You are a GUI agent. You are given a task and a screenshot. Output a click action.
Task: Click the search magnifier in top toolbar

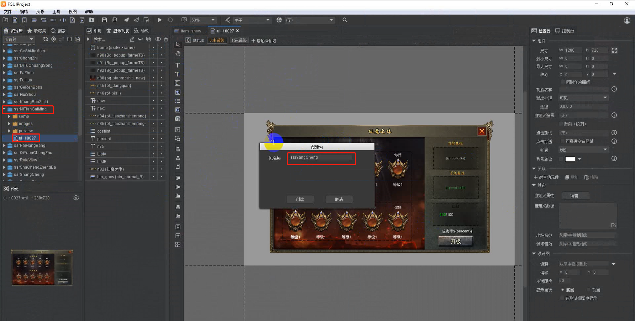[345, 20]
